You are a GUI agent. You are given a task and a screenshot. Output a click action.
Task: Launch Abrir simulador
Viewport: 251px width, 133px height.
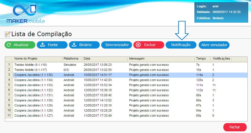click(214, 45)
